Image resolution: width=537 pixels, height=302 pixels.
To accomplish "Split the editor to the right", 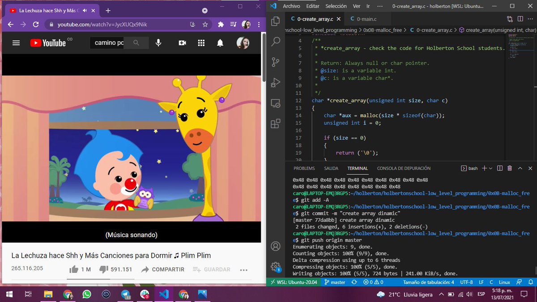I will [x=521, y=19].
